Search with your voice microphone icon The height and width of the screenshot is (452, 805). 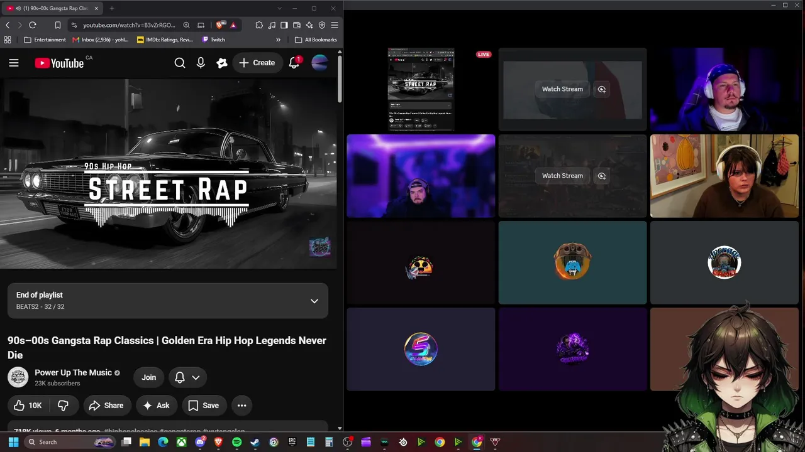pos(201,63)
